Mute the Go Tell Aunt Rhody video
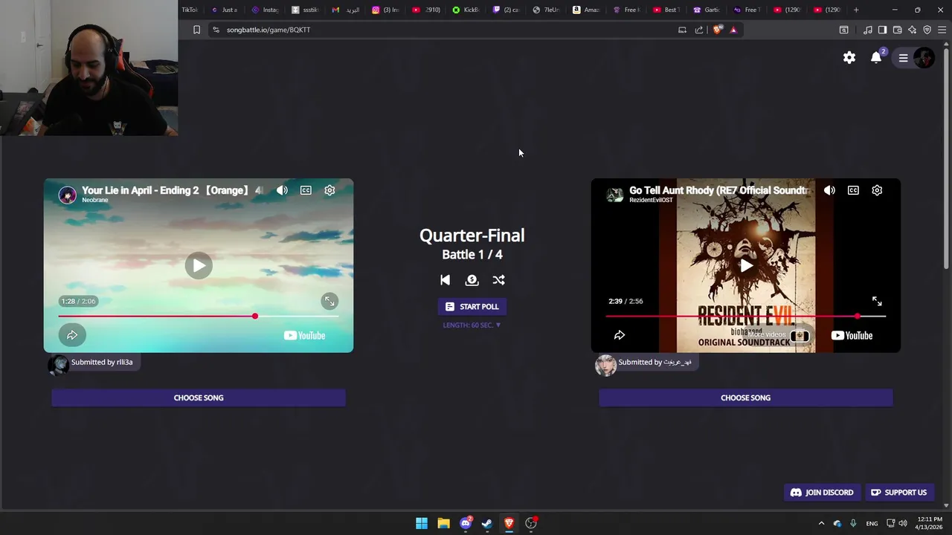952x535 pixels. [829, 190]
